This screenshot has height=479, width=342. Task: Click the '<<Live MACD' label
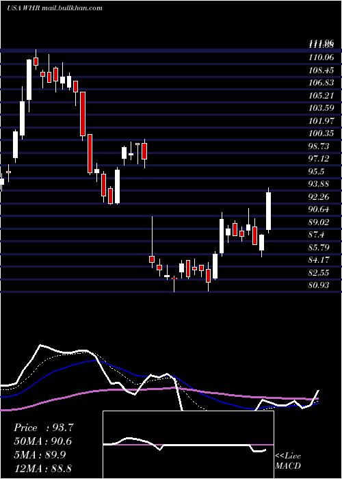click(288, 461)
